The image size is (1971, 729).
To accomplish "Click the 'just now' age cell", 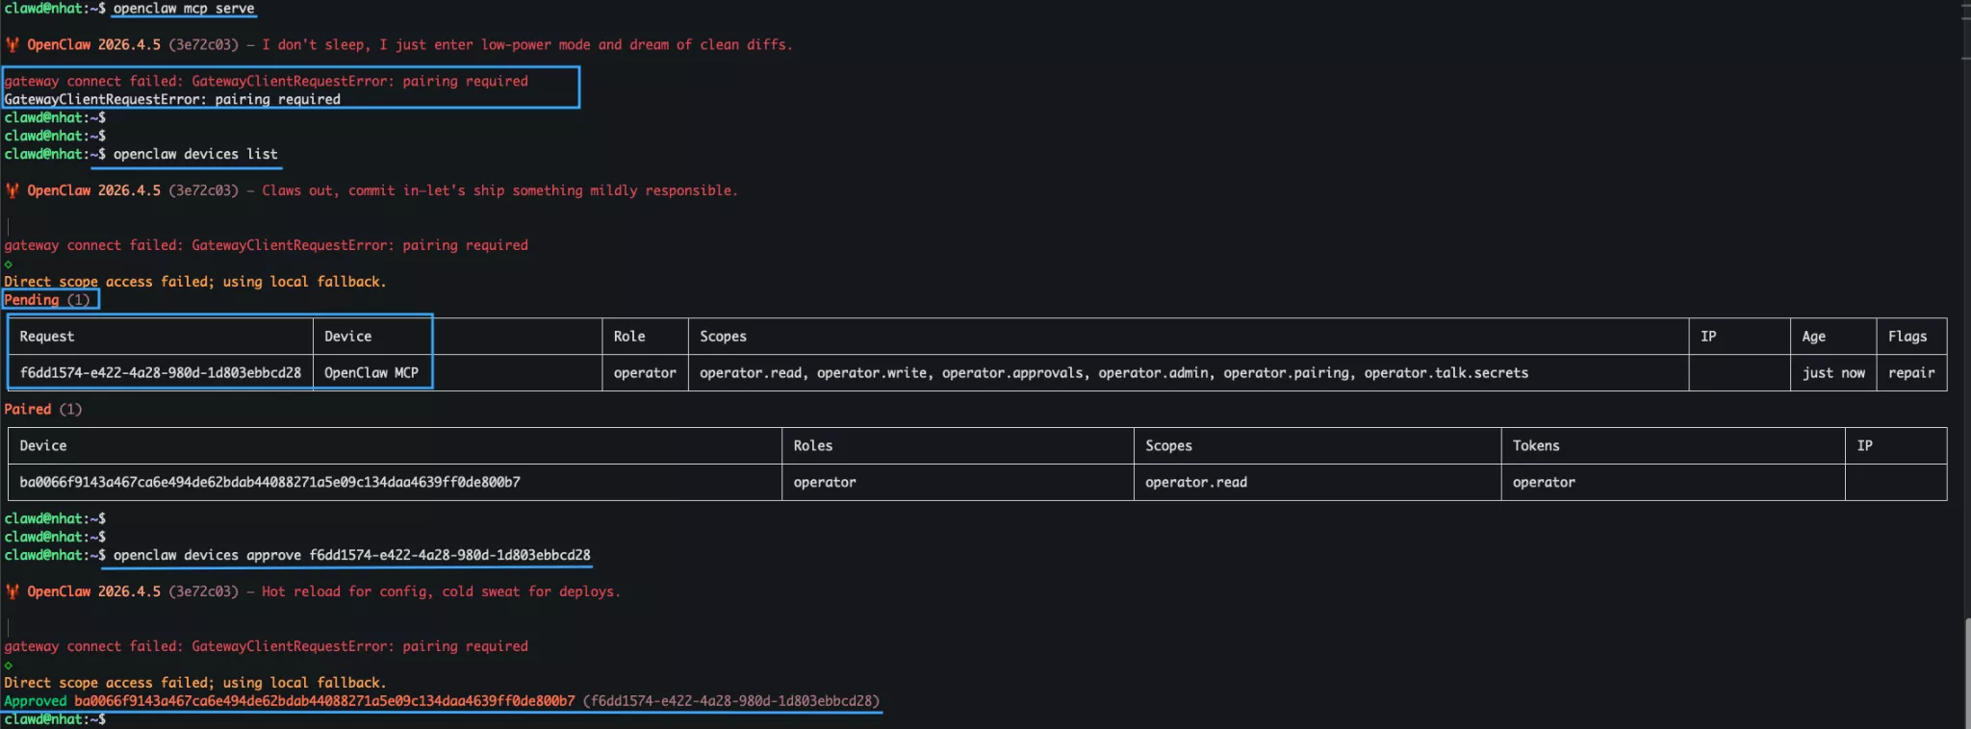I will click(x=1833, y=373).
